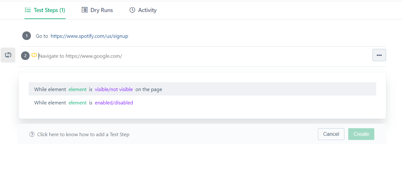
Task: Focus the step 2 input field
Action: 204,56
